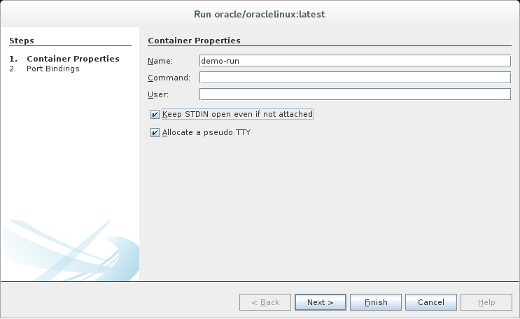Click the < Back button
520x319 pixels.
pos(265,302)
